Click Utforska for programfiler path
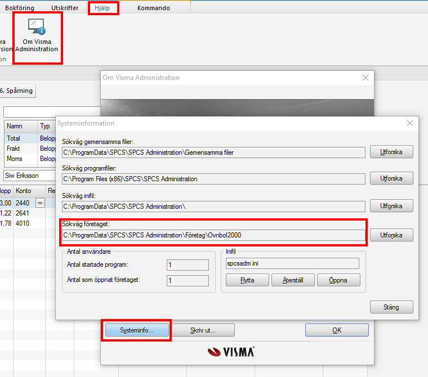The image size is (428, 377). (391, 178)
